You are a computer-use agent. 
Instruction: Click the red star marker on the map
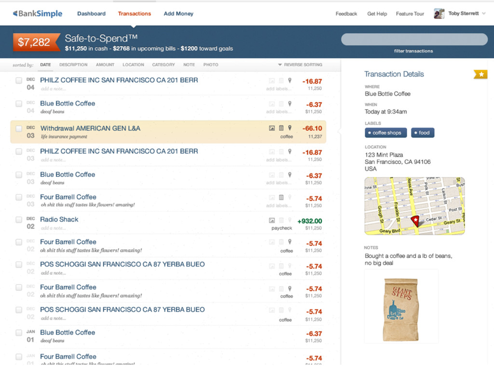415,221
